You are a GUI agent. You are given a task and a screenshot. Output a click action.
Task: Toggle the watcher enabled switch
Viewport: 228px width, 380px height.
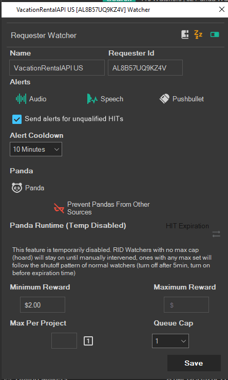click(x=215, y=34)
